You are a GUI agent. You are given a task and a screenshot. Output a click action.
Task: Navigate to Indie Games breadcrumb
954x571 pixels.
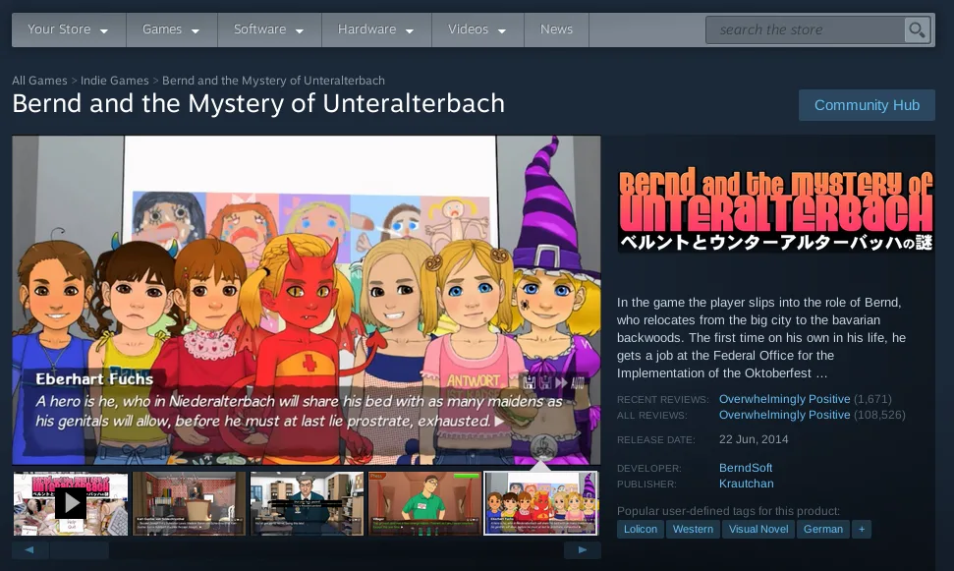tap(114, 81)
